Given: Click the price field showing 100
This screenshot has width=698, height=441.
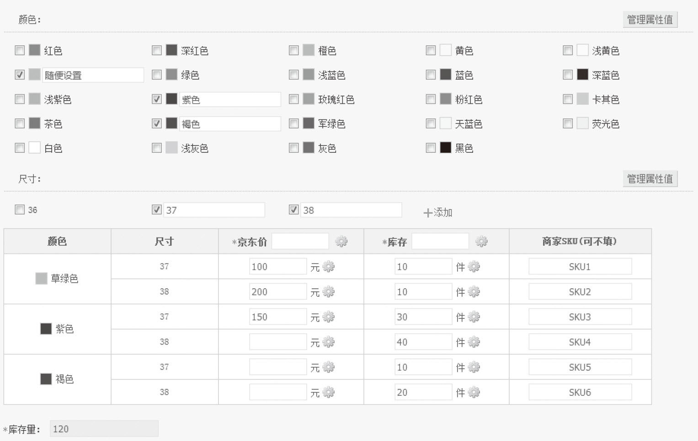Looking at the screenshot, I should pos(278,267).
